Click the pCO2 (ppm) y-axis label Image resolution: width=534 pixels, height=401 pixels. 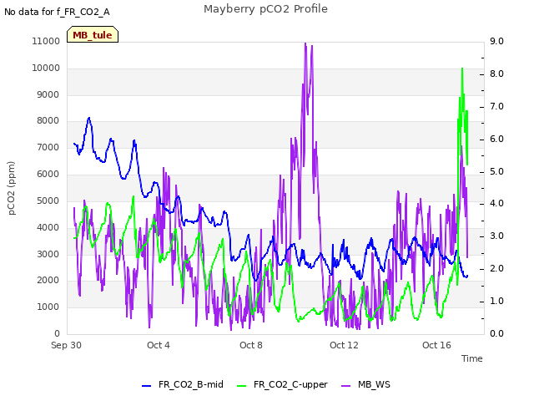11,188
